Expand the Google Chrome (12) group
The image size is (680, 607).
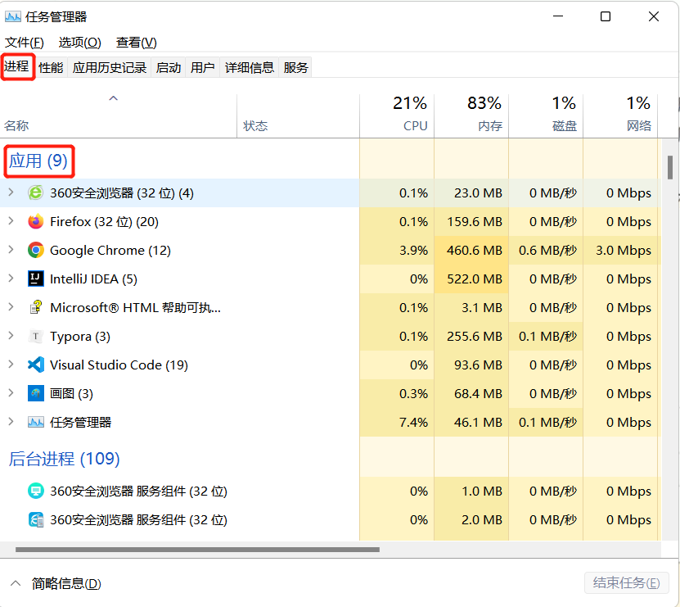coord(11,250)
